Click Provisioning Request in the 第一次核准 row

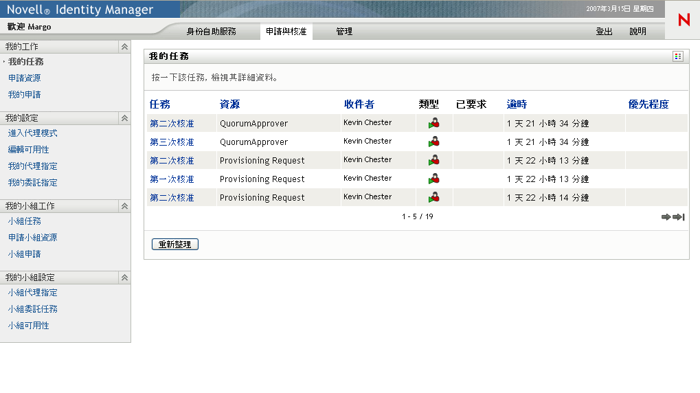262,179
